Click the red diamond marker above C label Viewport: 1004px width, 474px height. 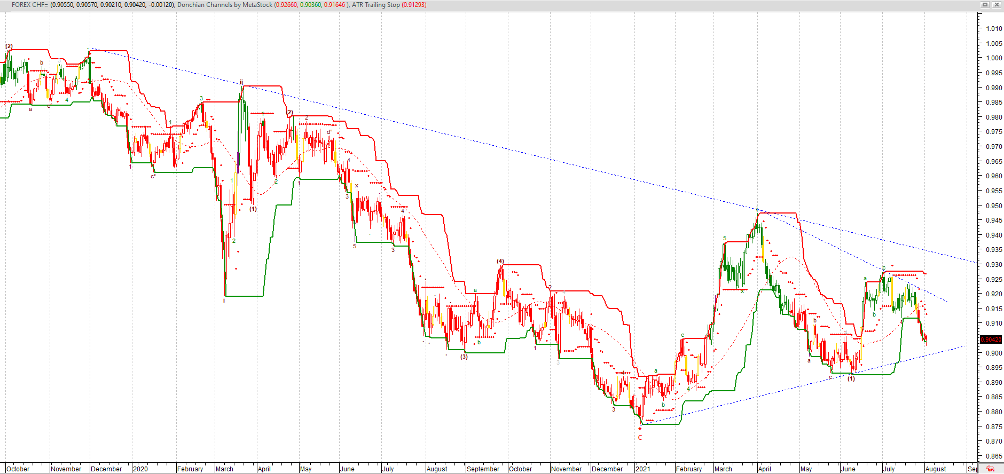coord(640,429)
